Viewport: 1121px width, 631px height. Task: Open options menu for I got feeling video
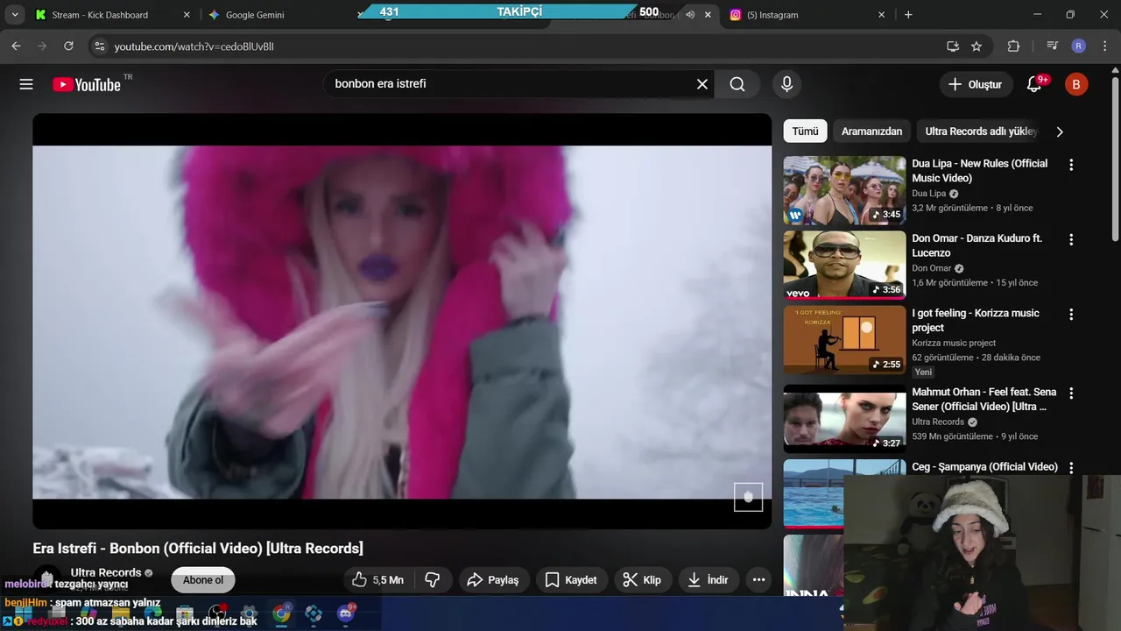[1070, 315]
